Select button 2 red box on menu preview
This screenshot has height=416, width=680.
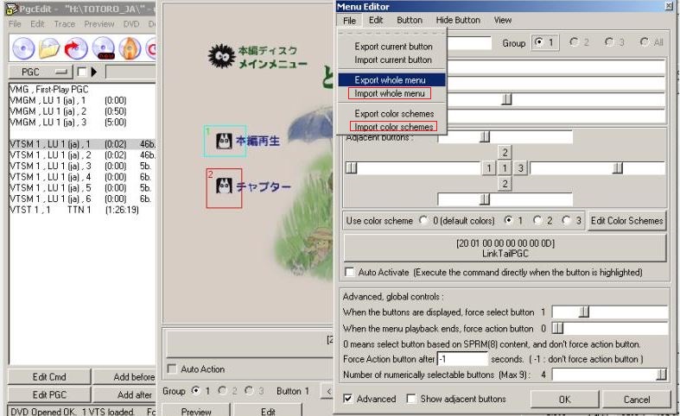(224, 188)
